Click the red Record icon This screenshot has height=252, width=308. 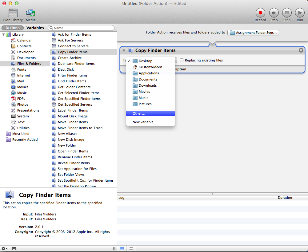260,13
